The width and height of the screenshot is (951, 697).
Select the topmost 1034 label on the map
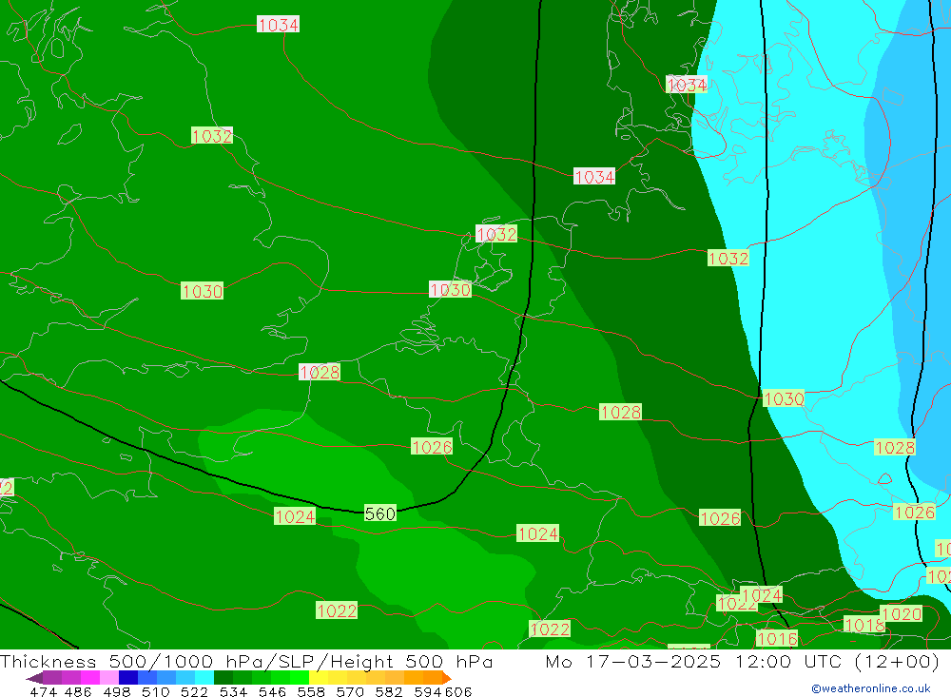click(x=278, y=25)
